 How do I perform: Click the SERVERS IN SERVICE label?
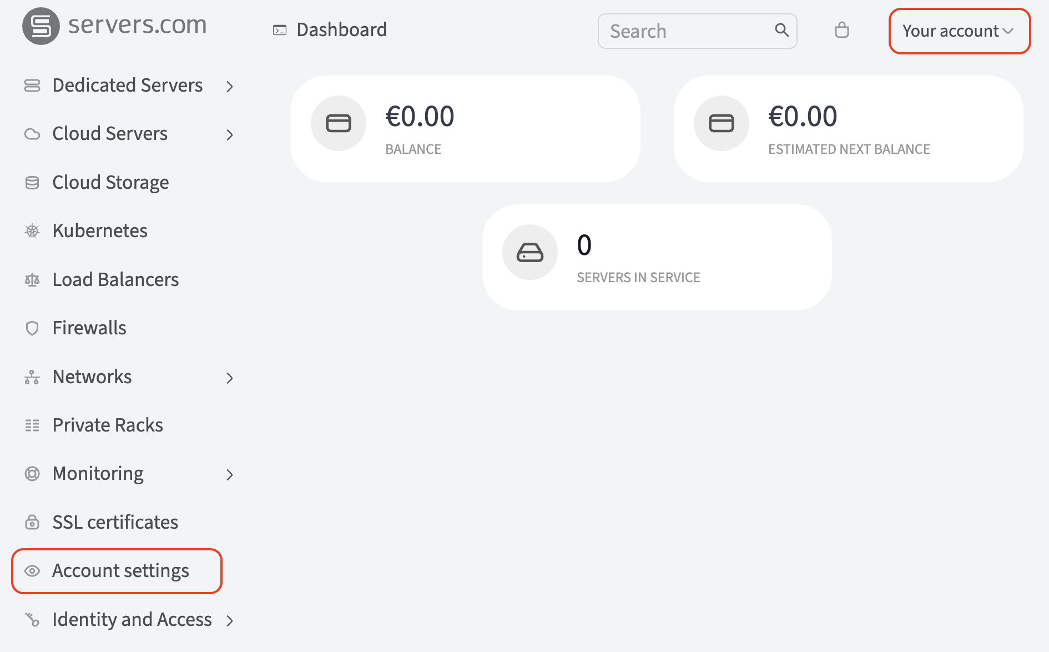(x=638, y=278)
